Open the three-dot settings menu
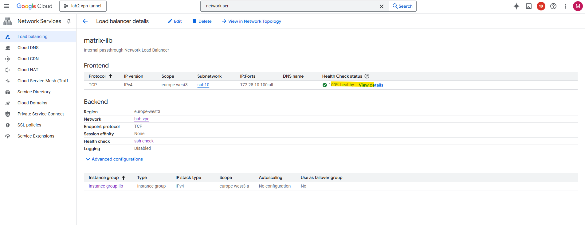The image size is (585, 225). [566, 6]
